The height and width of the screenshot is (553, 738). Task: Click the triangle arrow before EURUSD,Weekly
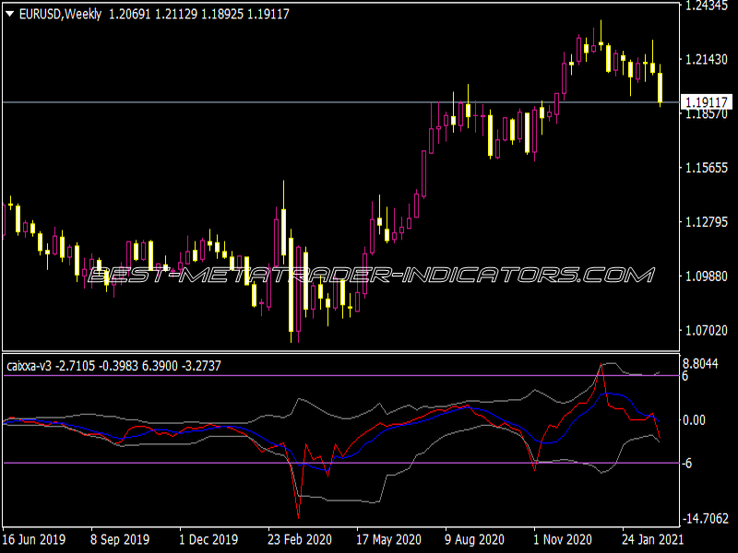click(x=9, y=15)
